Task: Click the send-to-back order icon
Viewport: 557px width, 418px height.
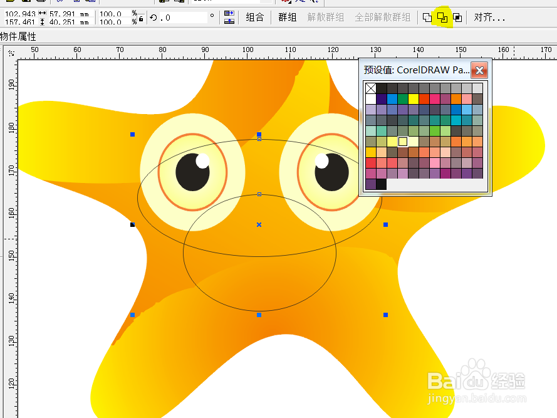Action: (458, 17)
